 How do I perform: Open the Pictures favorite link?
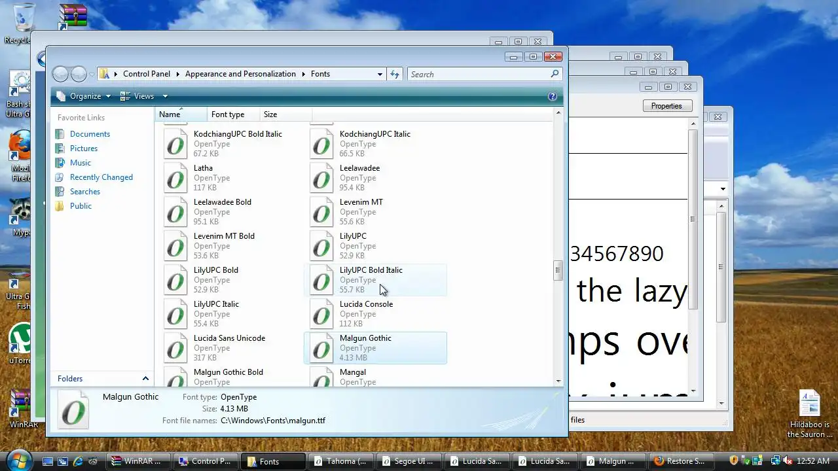point(84,148)
